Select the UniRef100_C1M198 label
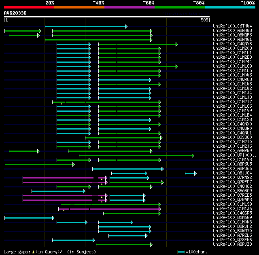259x255 pixels. click(x=232, y=160)
